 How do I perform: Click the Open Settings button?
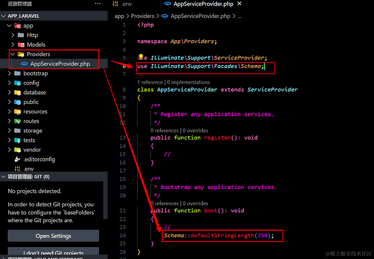(x=53, y=236)
